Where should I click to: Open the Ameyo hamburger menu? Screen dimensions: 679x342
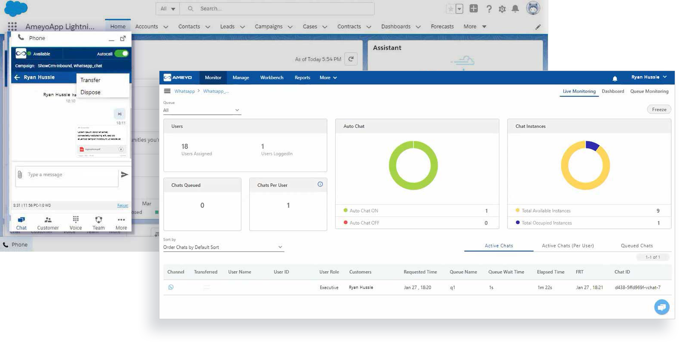tap(167, 91)
